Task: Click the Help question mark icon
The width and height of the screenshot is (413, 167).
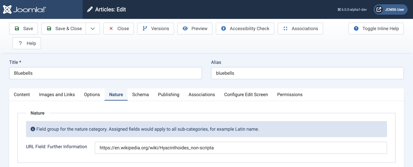Action: point(20,43)
